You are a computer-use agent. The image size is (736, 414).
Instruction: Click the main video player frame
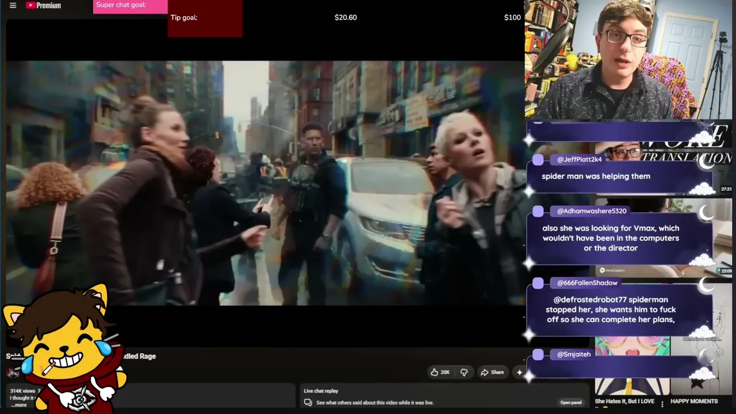[265, 183]
